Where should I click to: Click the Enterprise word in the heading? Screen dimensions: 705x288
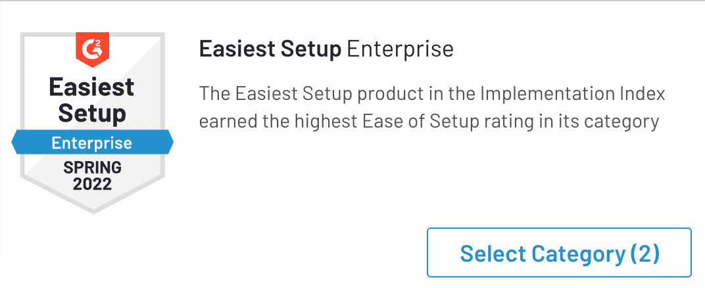(x=400, y=50)
